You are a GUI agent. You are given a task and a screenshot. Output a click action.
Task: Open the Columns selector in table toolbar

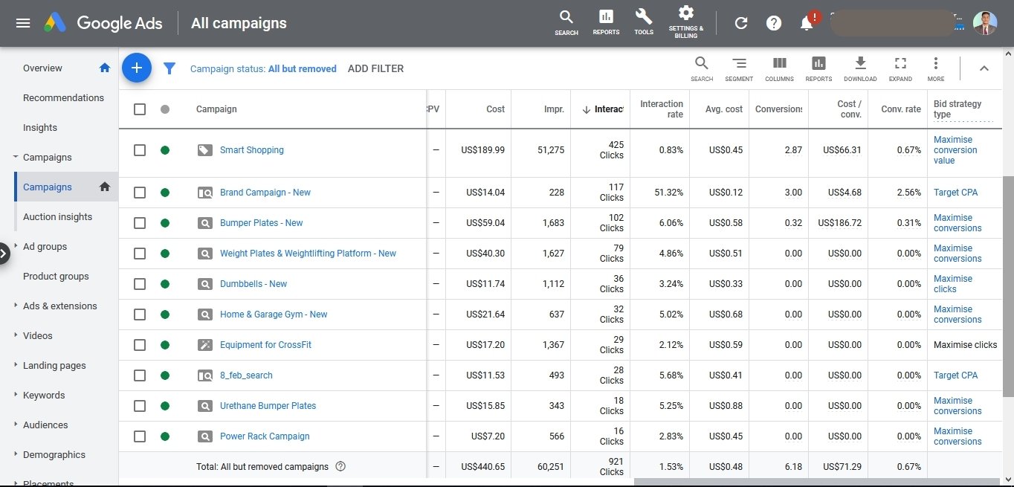coord(779,68)
